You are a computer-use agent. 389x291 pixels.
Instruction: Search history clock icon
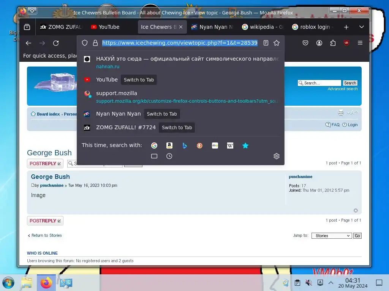(169, 156)
